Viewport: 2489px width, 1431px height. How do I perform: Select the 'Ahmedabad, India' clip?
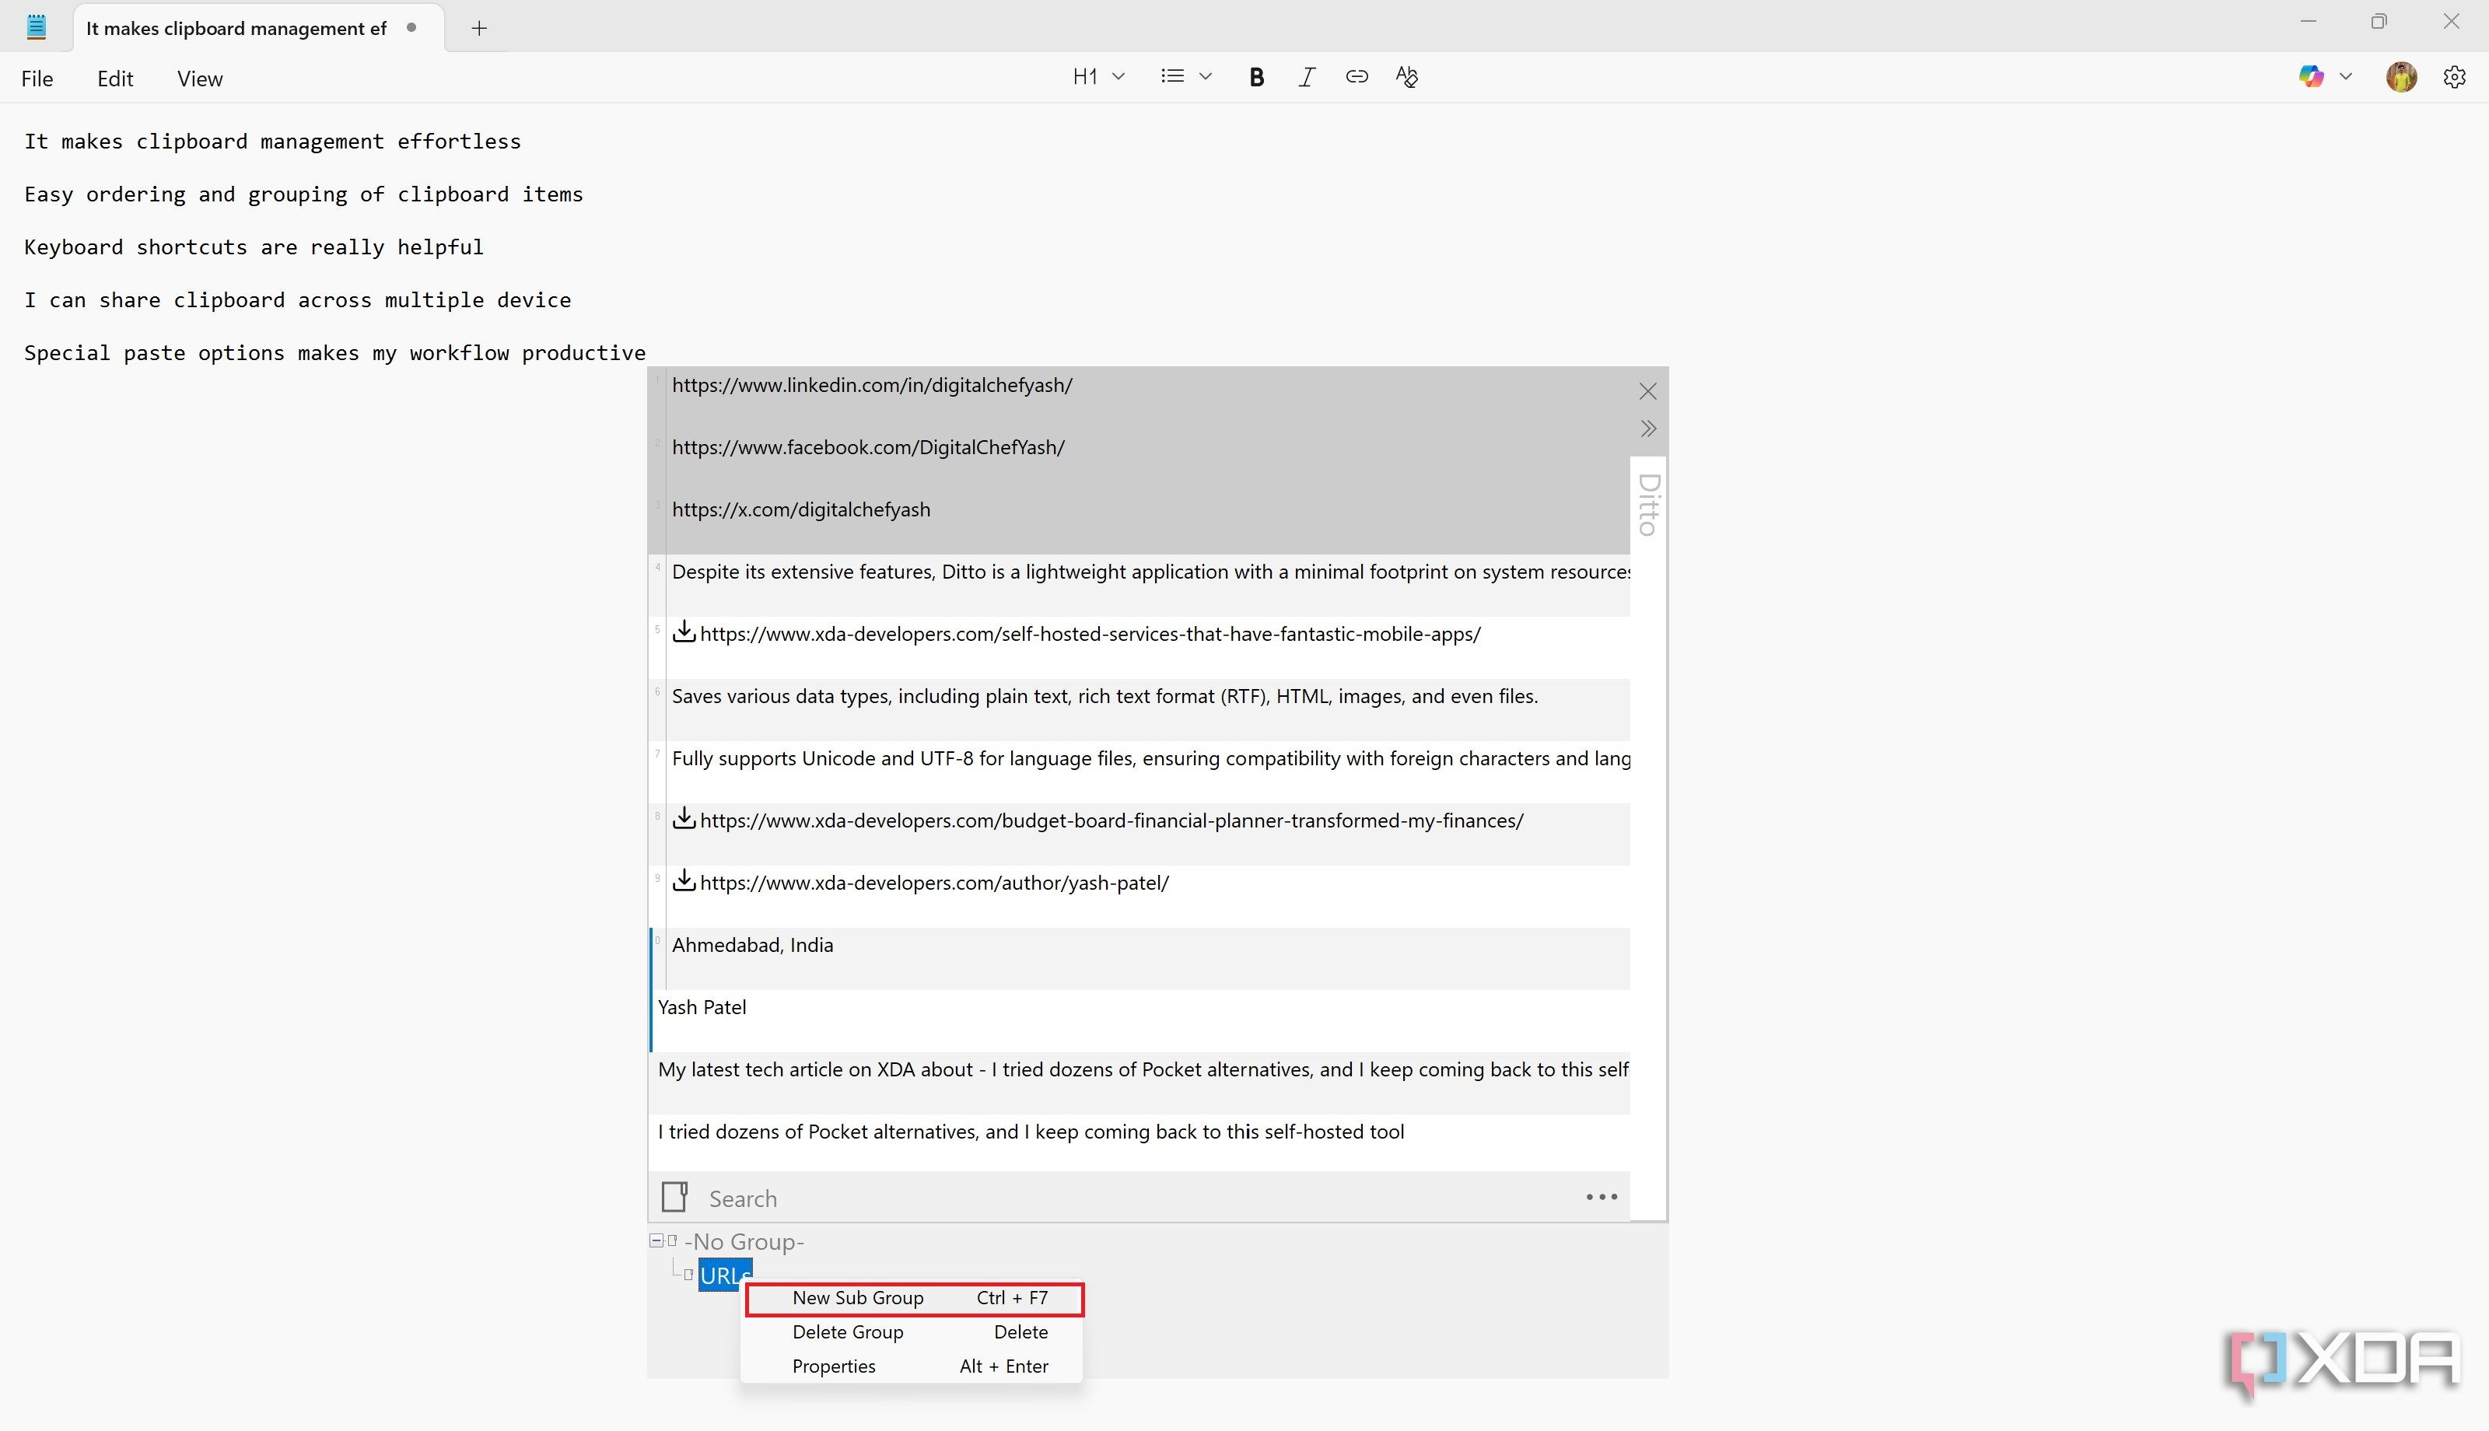click(1139, 958)
